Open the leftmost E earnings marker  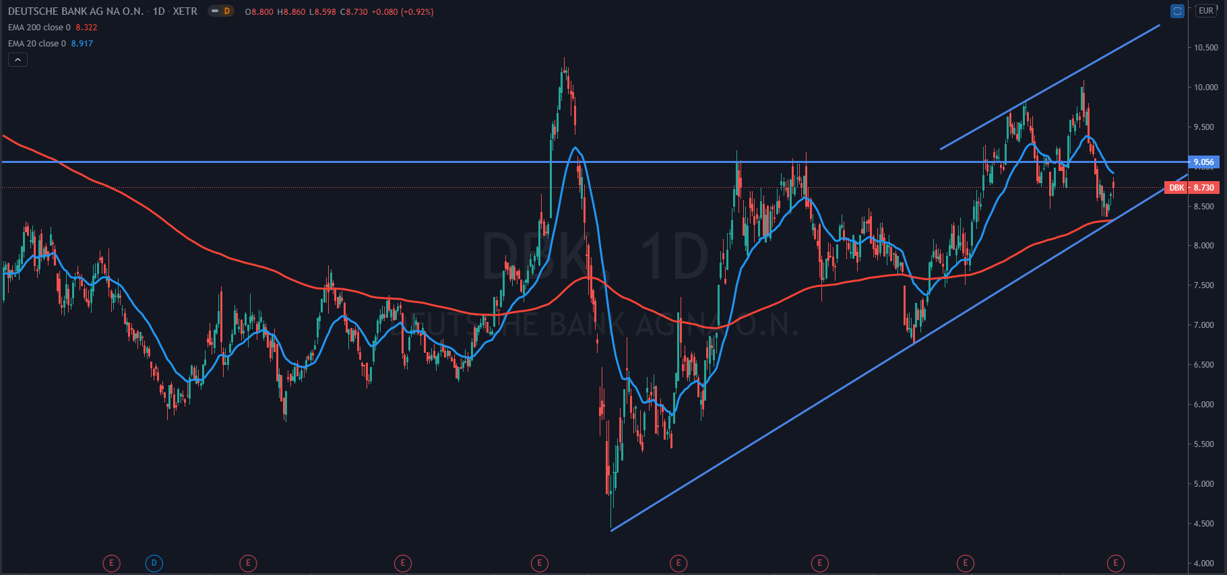[x=111, y=563]
